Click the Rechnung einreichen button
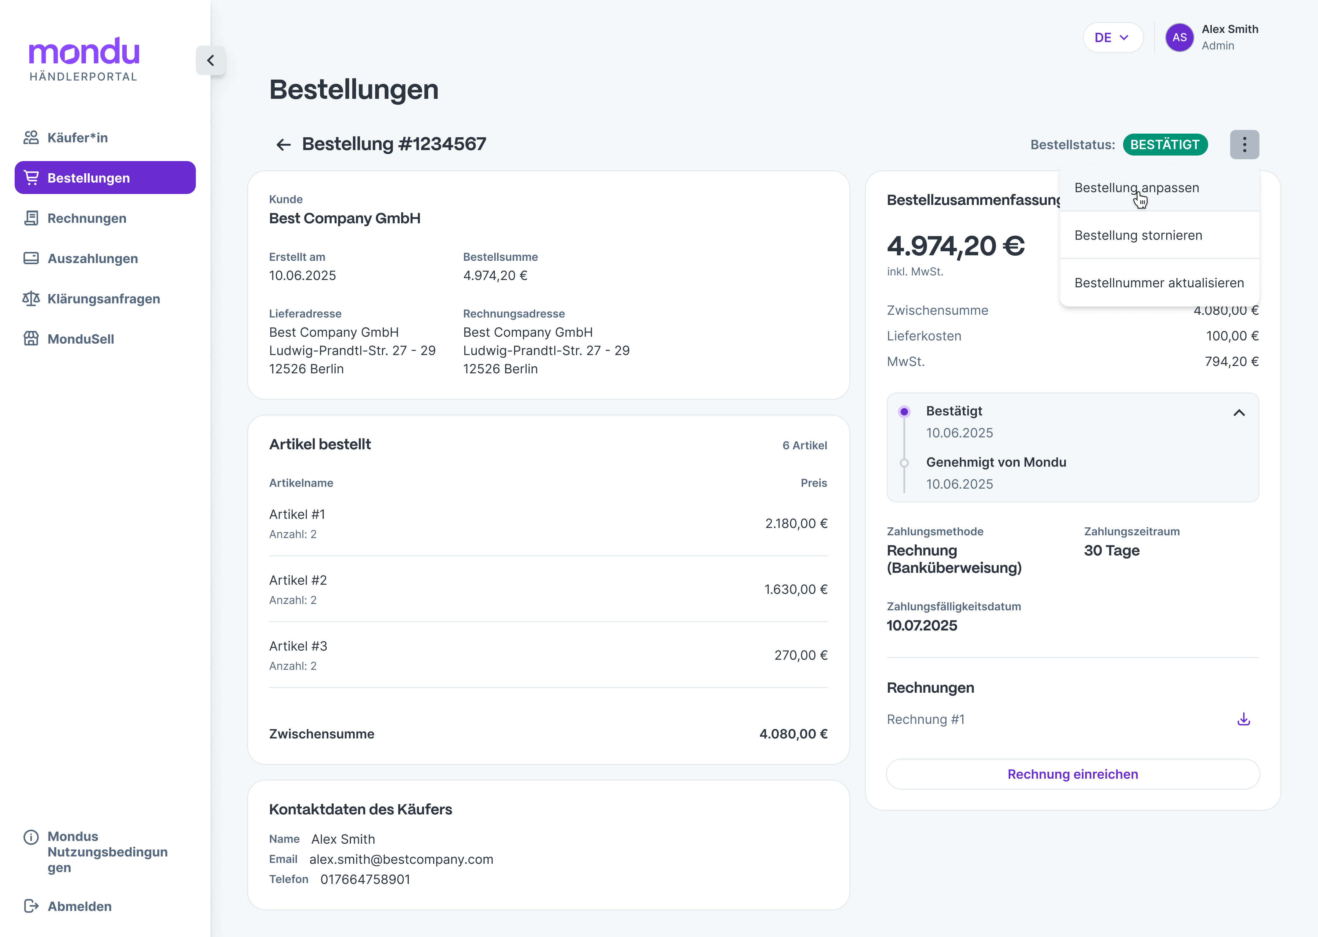The height and width of the screenshot is (937, 1318). coord(1072,774)
